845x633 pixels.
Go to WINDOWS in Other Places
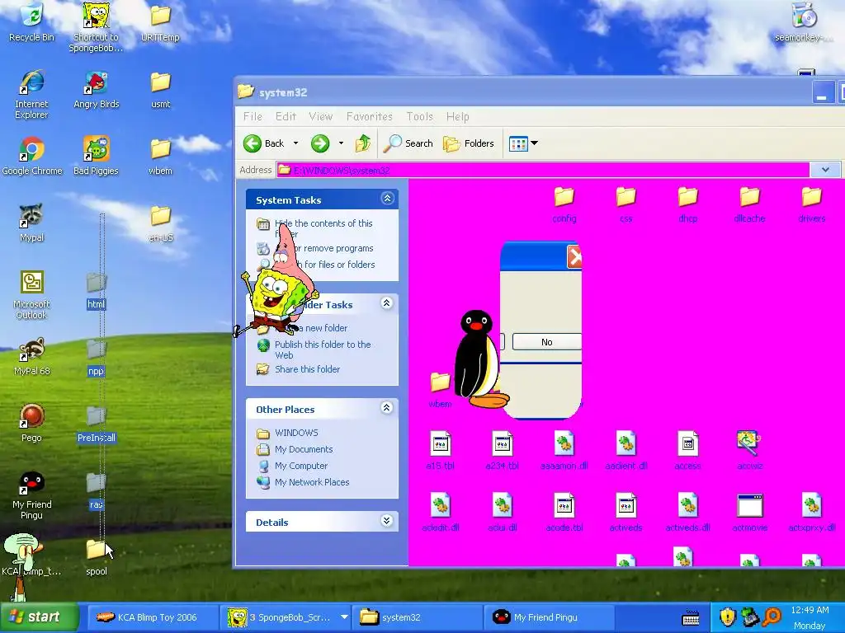click(296, 433)
